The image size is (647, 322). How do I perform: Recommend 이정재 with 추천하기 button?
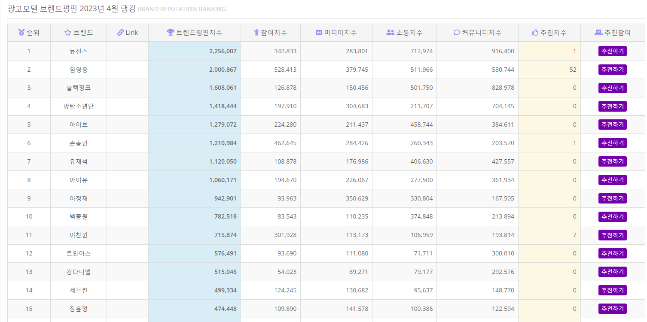613,198
